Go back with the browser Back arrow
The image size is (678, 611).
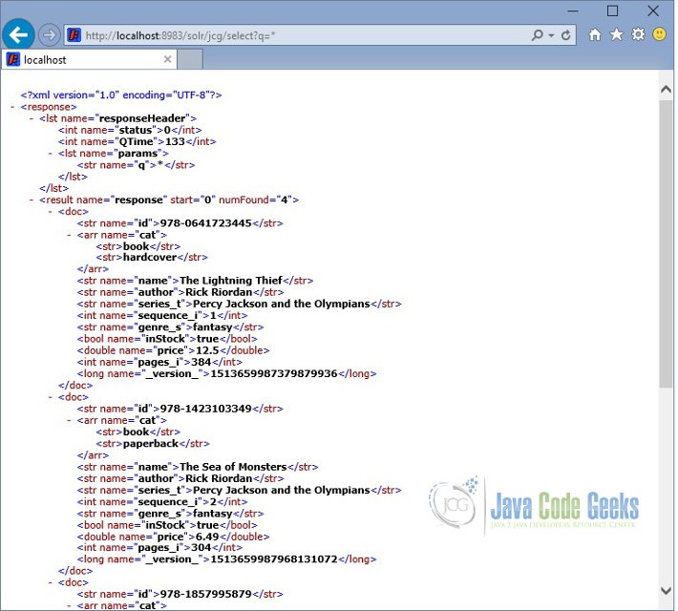click(x=18, y=34)
